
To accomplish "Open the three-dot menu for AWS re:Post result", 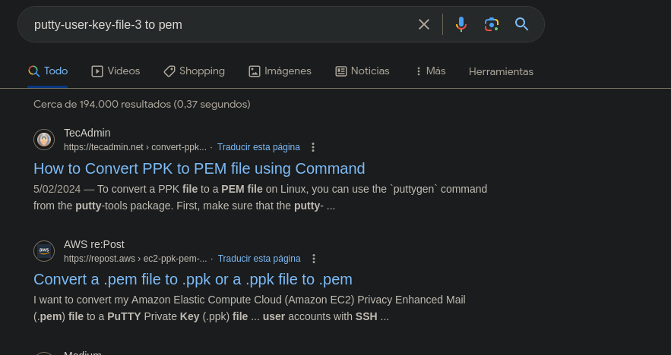I will click(x=314, y=259).
